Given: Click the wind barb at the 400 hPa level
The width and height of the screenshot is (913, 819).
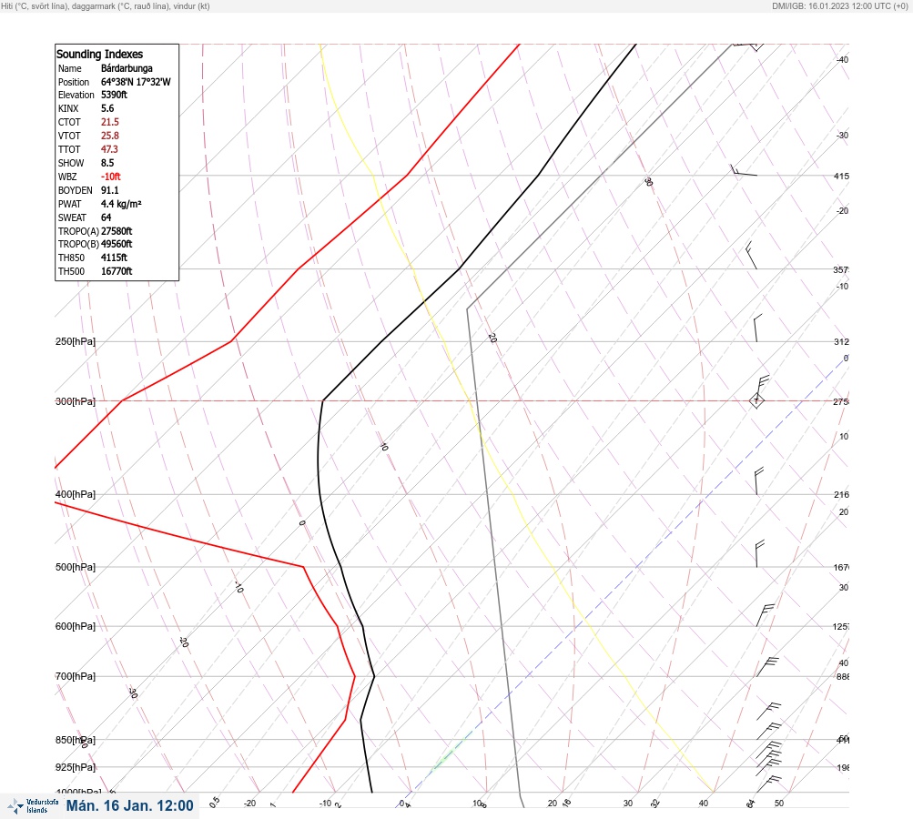Looking at the screenshot, I should click(x=757, y=480).
